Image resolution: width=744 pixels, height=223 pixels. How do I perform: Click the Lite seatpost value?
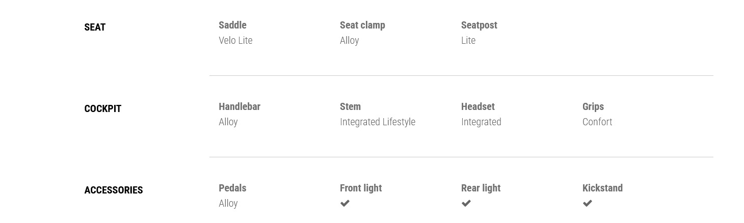click(x=468, y=40)
